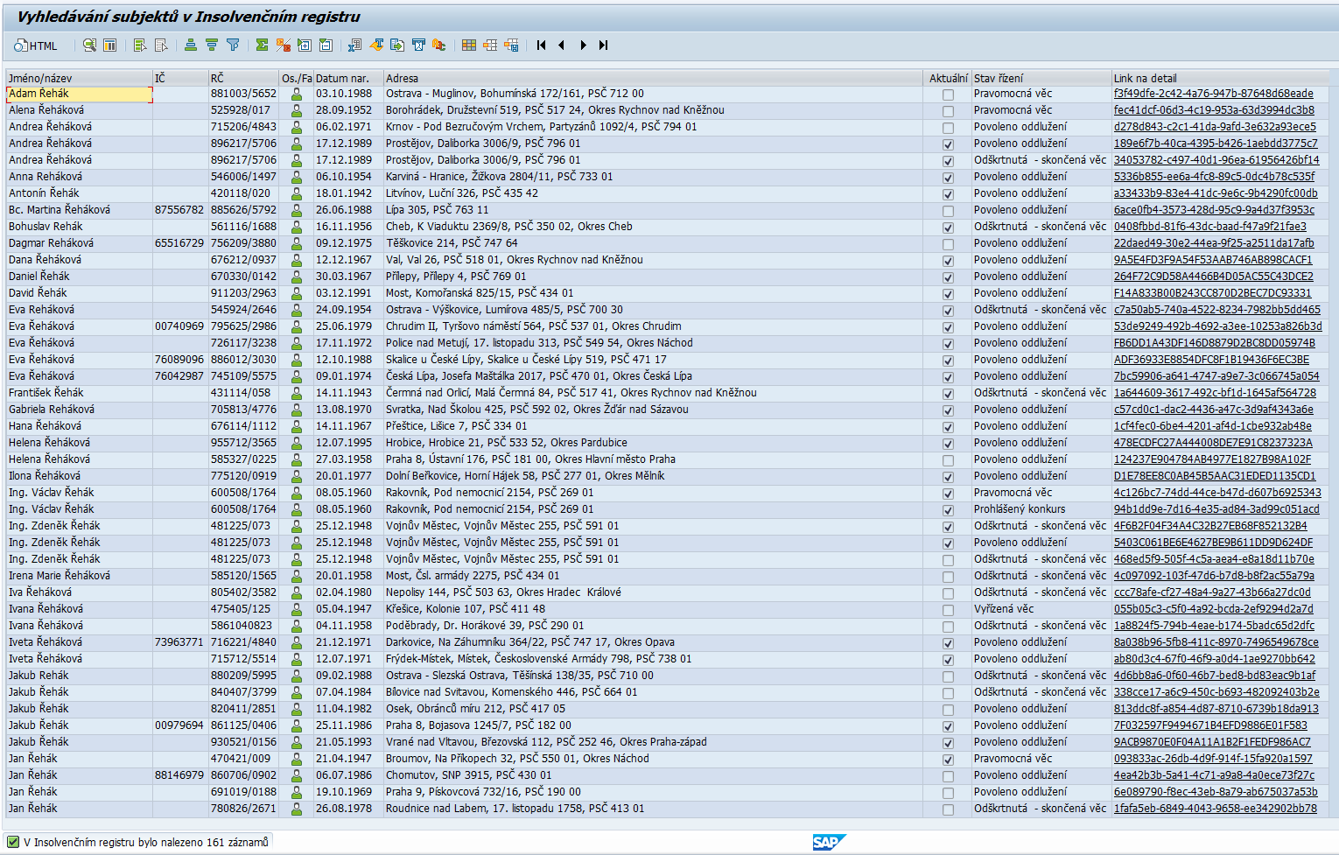Image resolution: width=1339 pixels, height=855 pixels.
Task: Open the Change Layout grid icon
Action: (469, 46)
